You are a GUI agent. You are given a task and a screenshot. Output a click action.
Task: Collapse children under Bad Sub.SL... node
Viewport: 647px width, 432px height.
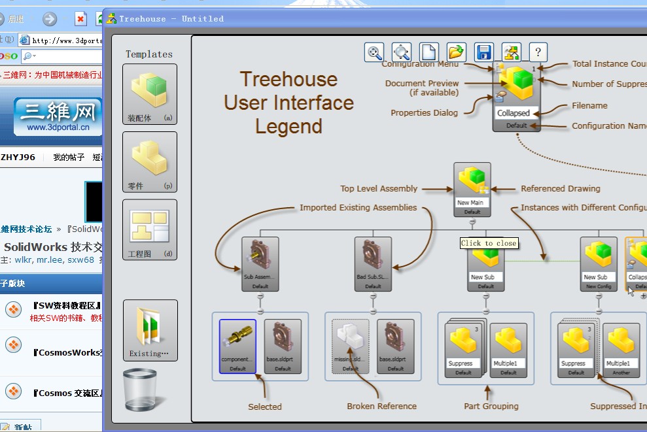coord(373,296)
